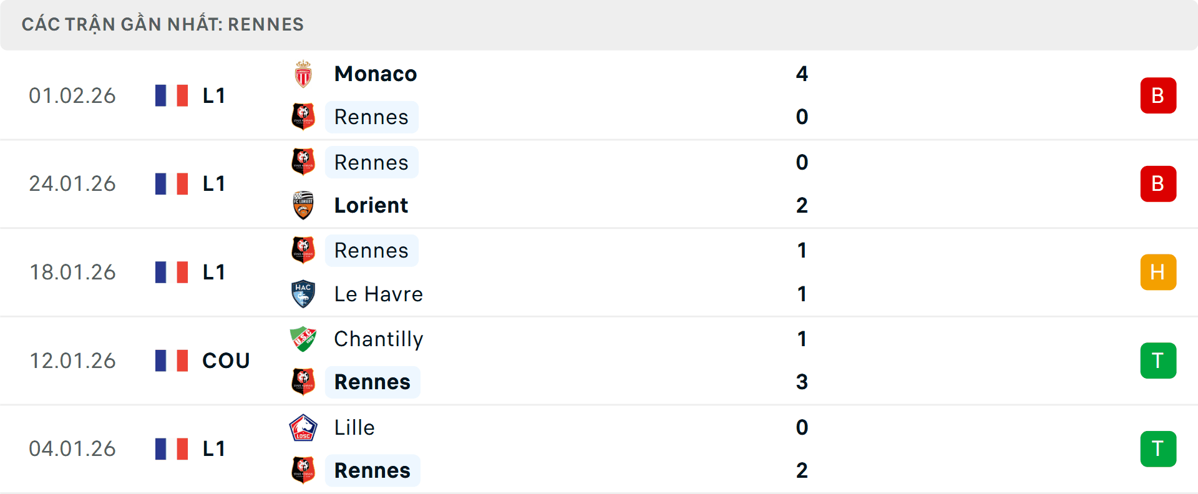
Task: Click the French flag next to COU label
Action: tap(172, 360)
